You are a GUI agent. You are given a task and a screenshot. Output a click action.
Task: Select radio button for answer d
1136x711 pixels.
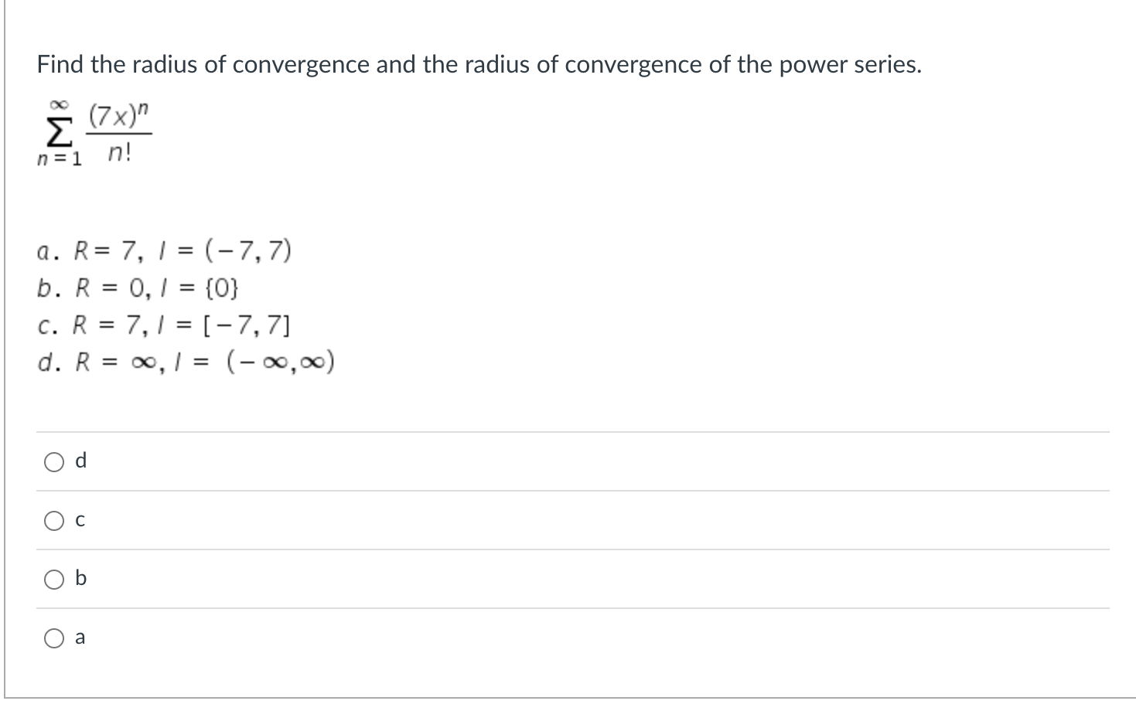[54, 461]
